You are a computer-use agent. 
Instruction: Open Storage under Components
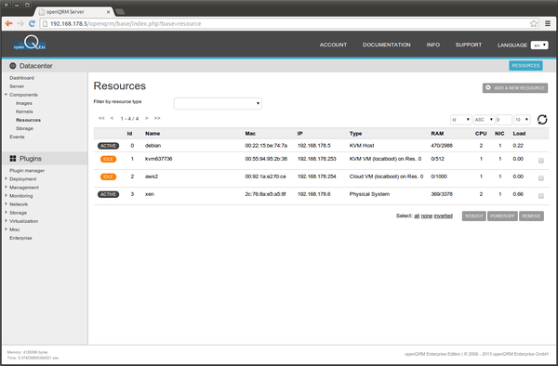(24, 128)
